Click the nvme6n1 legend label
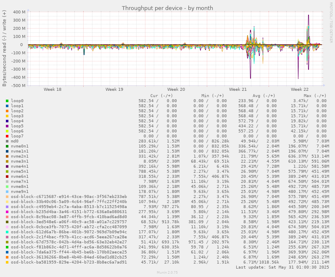The height and width of the screenshot is (277, 335). (20, 177)
